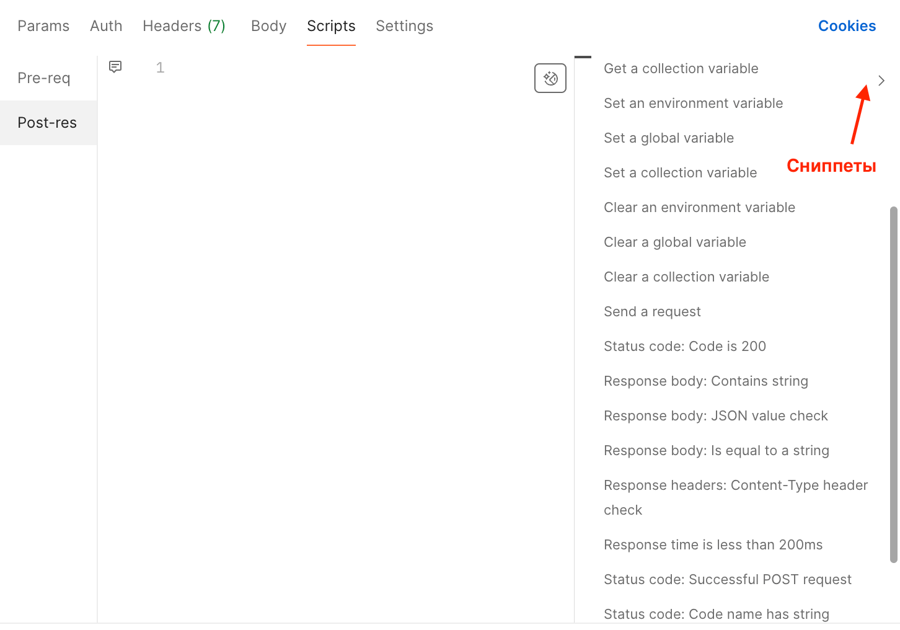The height and width of the screenshot is (630, 900).
Task: Insert the 'Get a collection variable' snippet
Action: pyautogui.click(x=681, y=69)
